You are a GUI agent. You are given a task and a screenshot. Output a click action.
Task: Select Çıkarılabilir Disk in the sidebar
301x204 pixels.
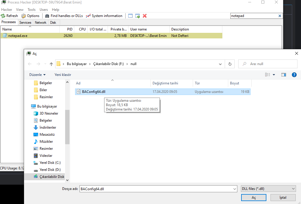point(52,176)
